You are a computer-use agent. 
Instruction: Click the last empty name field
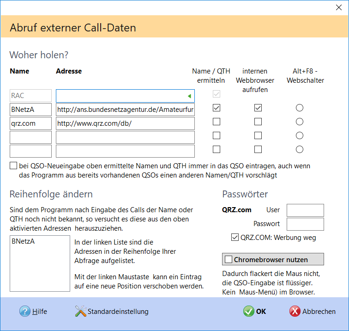click(x=31, y=151)
